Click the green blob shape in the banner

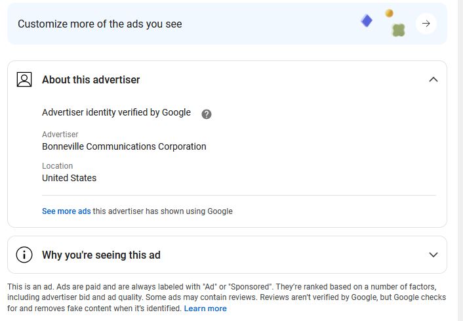click(398, 30)
